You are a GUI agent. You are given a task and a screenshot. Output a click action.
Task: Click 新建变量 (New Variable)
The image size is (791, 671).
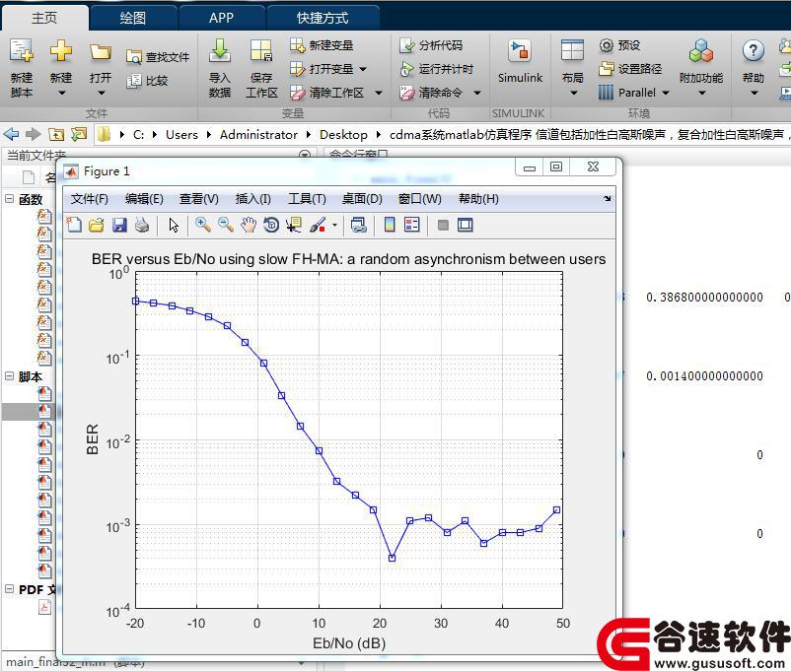[322, 45]
